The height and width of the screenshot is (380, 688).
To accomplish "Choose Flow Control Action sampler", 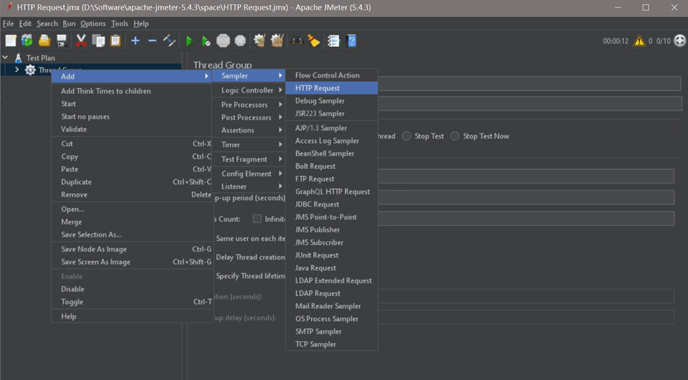I will [332, 75].
